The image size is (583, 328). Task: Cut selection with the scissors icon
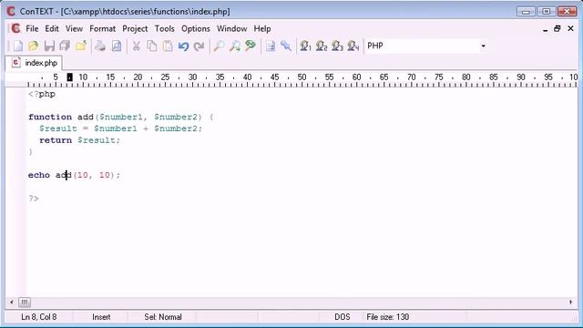pos(136,46)
